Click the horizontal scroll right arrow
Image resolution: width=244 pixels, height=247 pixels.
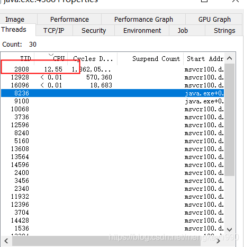coord(219,241)
